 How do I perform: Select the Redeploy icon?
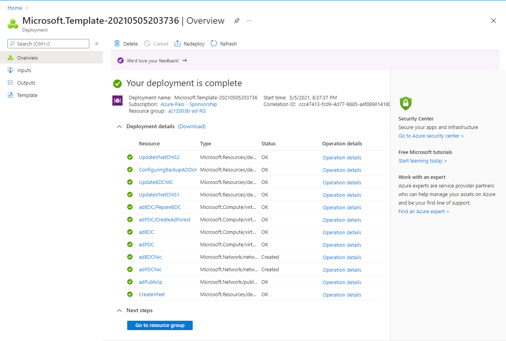tap(178, 43)
